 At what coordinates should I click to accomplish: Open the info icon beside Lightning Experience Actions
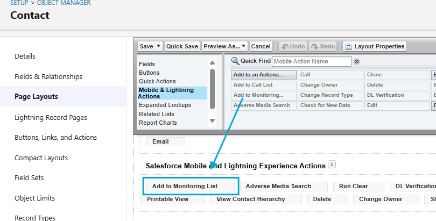[332, 165]
